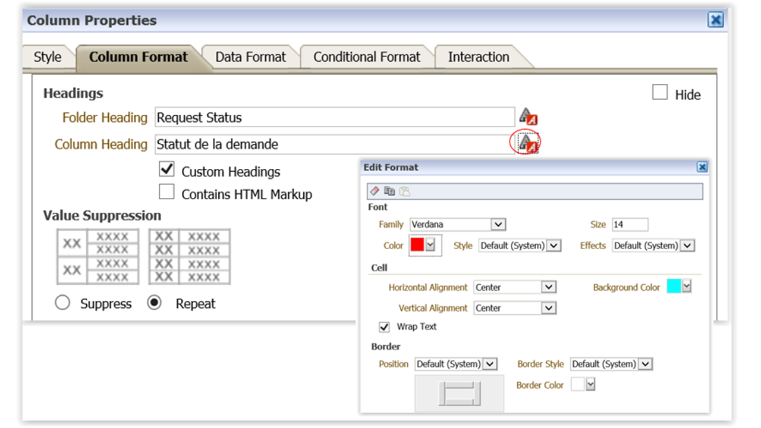Click the Folder Heading label
This screenshot has width=761, height=428.
pos(105,118)
